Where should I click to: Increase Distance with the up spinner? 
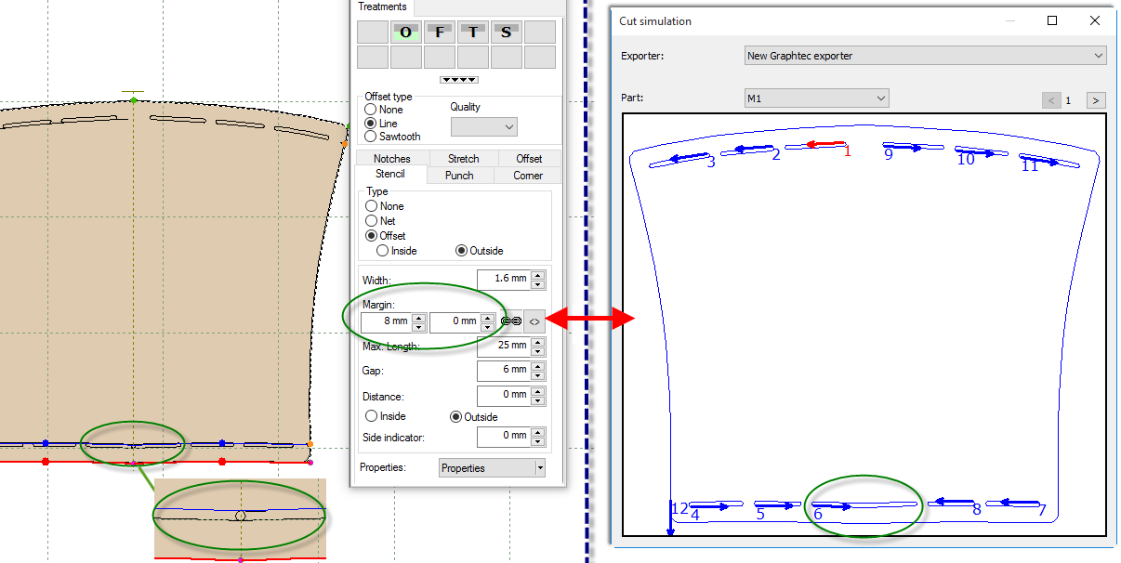(x=538, y=392)
